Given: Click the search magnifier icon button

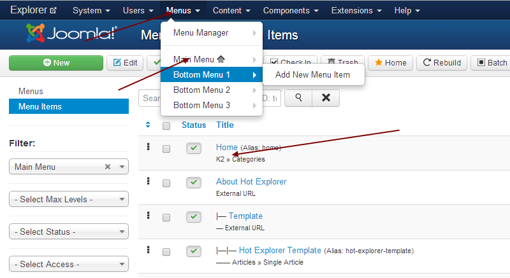Looking at the screenshot, I should click(x=298, y=98).
